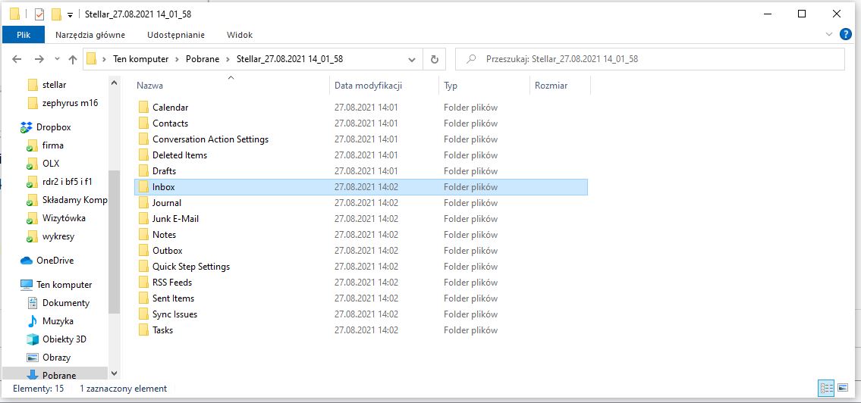Click Pobrane in the address breadcrumb
The image size is (861, 403).
(203, 59)
